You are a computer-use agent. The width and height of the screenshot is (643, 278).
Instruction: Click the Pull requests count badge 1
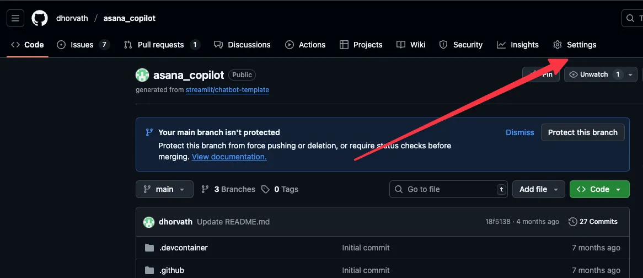pyautogui.click(x=195, y=45)
